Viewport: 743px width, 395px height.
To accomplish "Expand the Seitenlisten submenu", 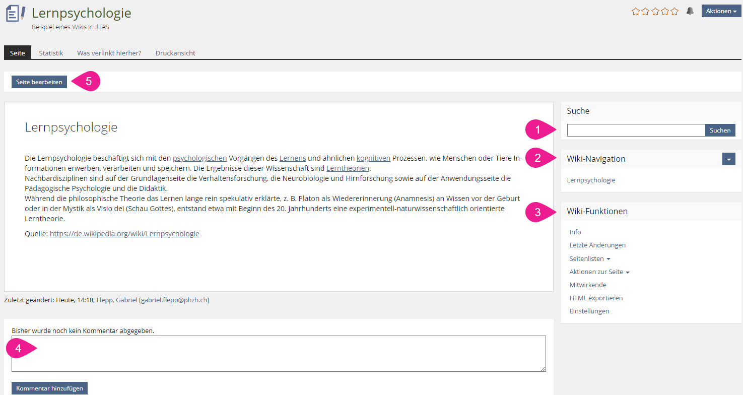I will (590, 258).
